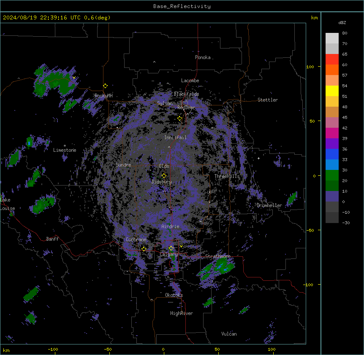Click the Didsbury town label
The image size is (364, 355).
(x=162, y=182)
